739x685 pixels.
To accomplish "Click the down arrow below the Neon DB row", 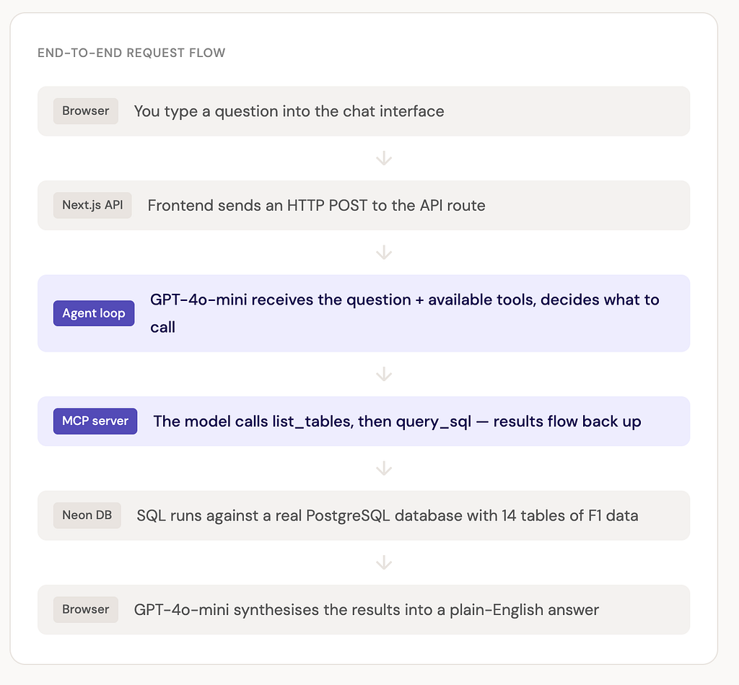I will click(384, 563).
